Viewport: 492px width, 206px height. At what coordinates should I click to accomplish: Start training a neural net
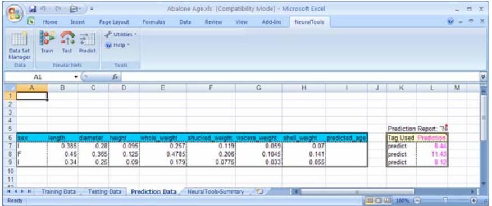47,42
